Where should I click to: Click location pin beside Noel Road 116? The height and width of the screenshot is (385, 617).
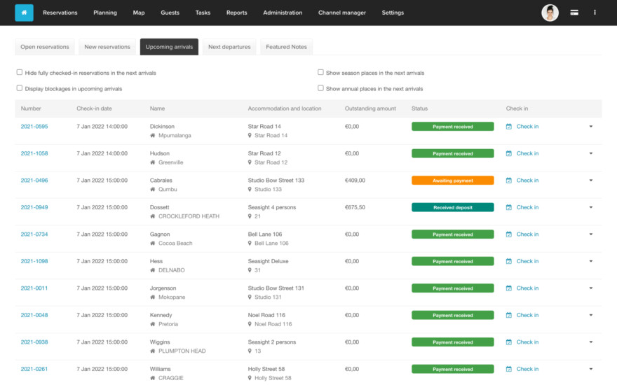(x=250, y=324)
